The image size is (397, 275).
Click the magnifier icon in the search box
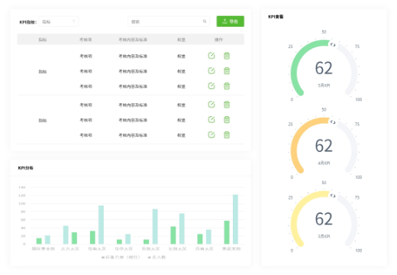point(205,21)
